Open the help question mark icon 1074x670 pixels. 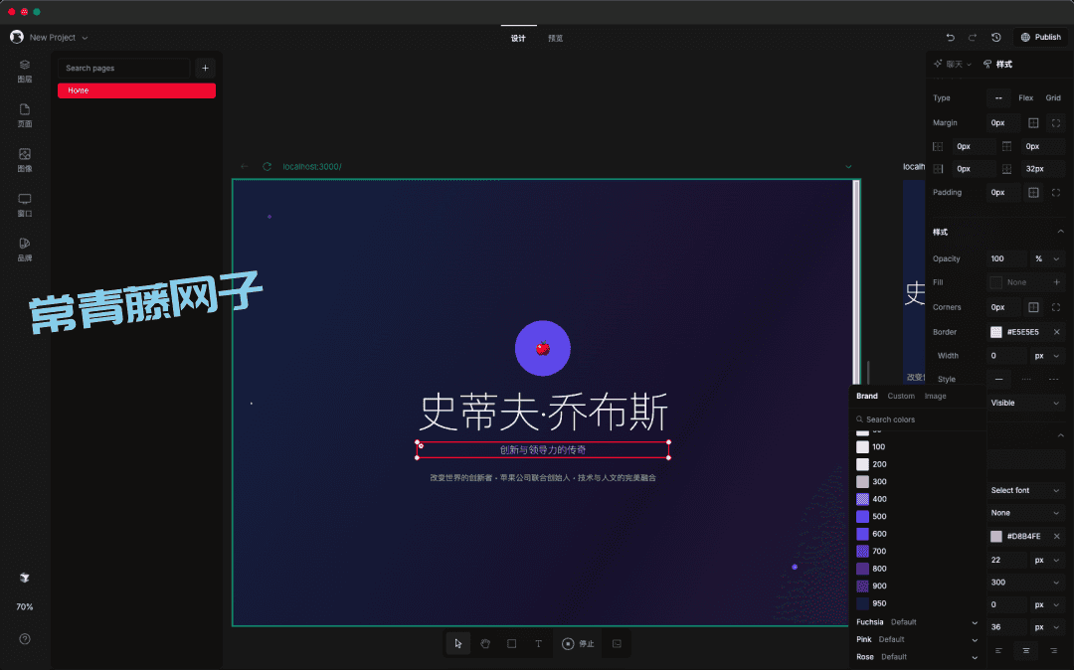point(25,639)
